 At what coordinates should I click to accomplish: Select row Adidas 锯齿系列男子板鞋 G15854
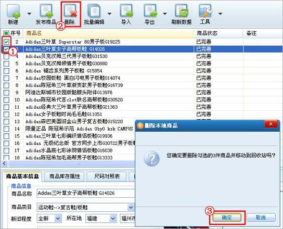141,71
